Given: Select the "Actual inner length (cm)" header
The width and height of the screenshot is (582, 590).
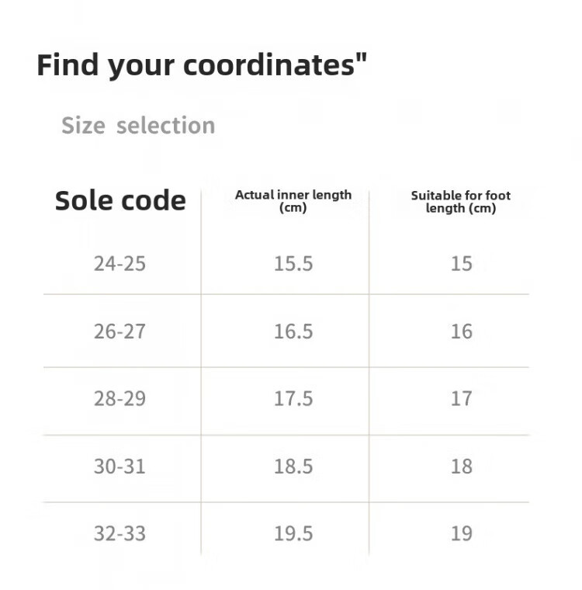Looking at the screenshot, I should [293, 201].
